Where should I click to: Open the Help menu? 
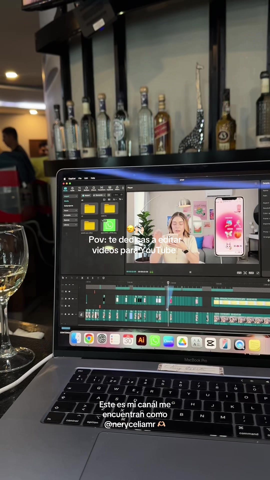(x=93, y=178)
